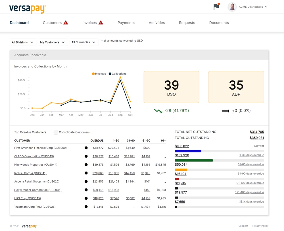Image resolution: width=284 pixels, height=231 pixels.
Task: Toggle Invoices series in chart legend
Action: [99, 74]
